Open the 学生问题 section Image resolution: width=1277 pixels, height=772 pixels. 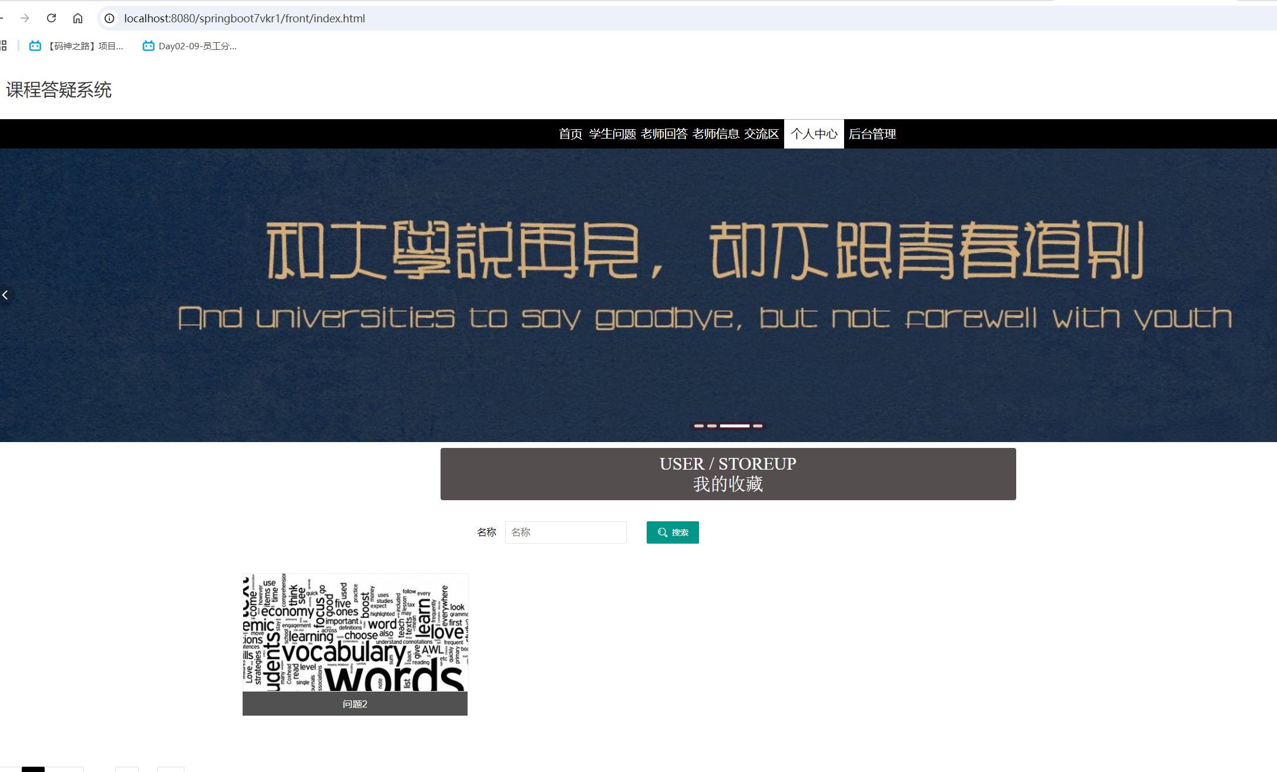tap(612, 134)
